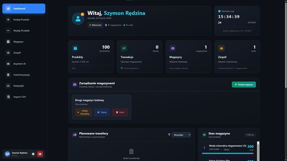287x161 pixels.
Task: Click the clipboard icon beside Inwentaryzacja
Action: [x=8, y=75]
